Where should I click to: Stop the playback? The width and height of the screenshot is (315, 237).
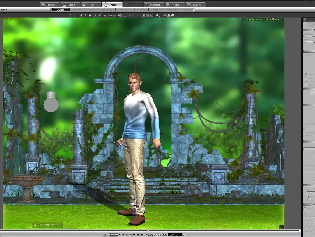[123, 235]
